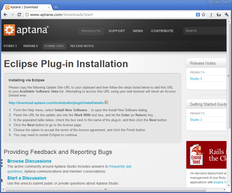Click the globe extension icon in toolbar
Image resolution: width=232 pixels, height=193 pixels.
(x=219, y=15)
